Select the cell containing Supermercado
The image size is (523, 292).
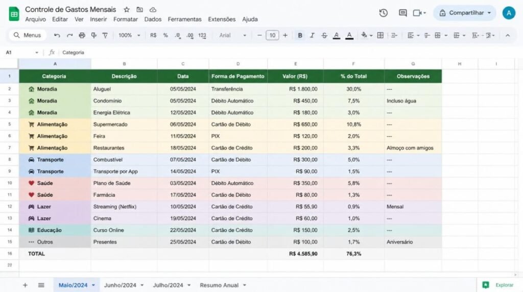pos(124,125)
